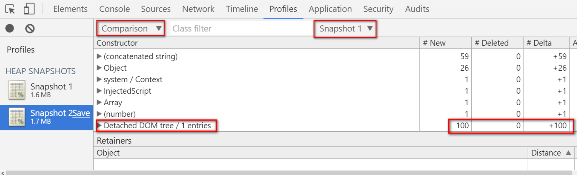Sort by the Distance column arrow
Screen dimensions: 577x175
pos(568,153)
